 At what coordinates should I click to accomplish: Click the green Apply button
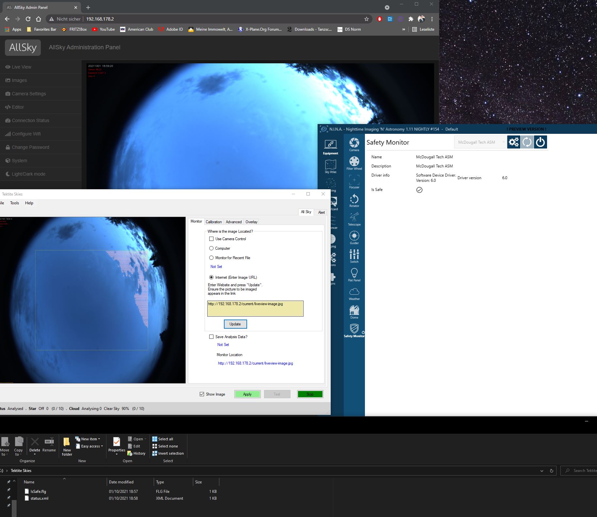tap(247, 394)
